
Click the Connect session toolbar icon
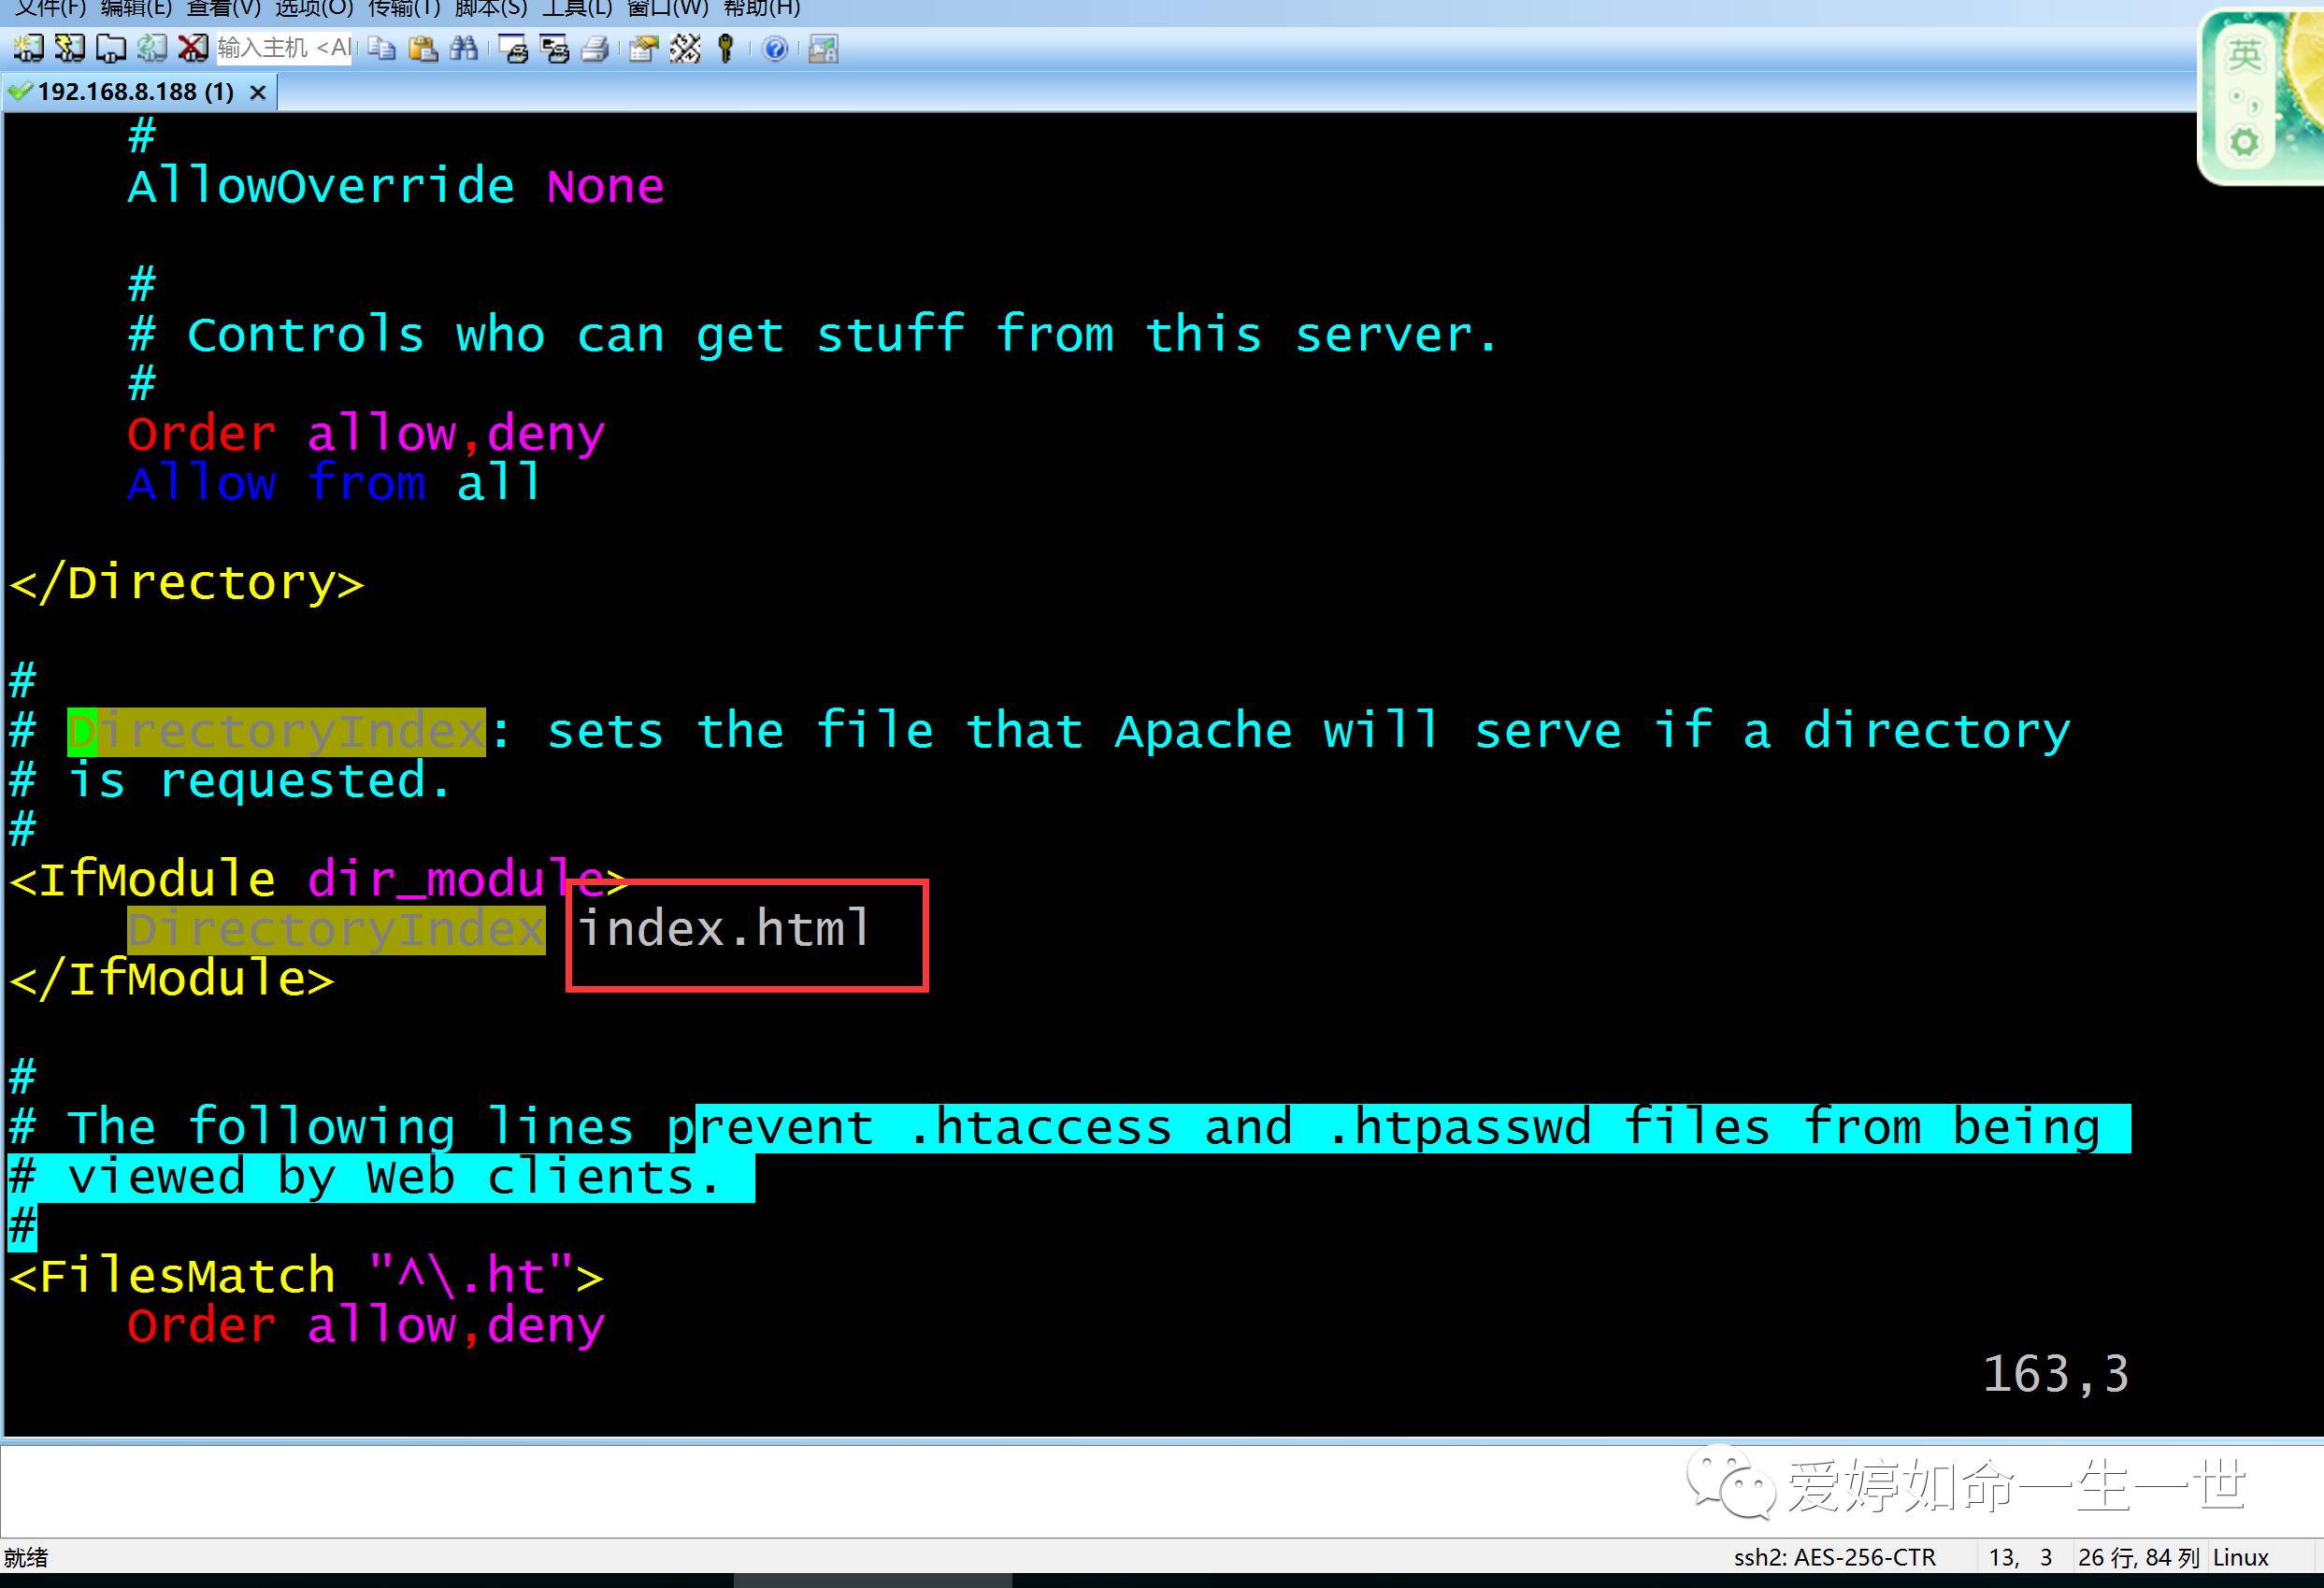coord(28,48)
